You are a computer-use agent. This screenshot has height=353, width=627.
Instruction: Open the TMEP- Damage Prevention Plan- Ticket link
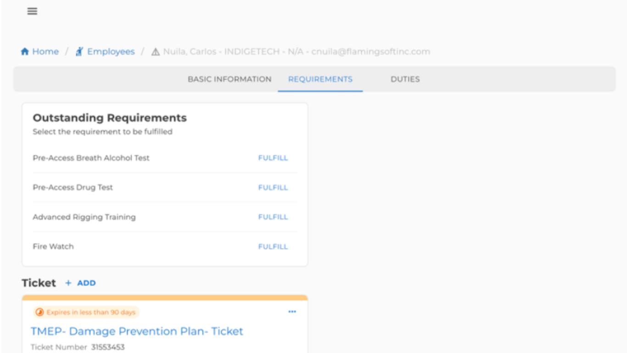[137, 331]
